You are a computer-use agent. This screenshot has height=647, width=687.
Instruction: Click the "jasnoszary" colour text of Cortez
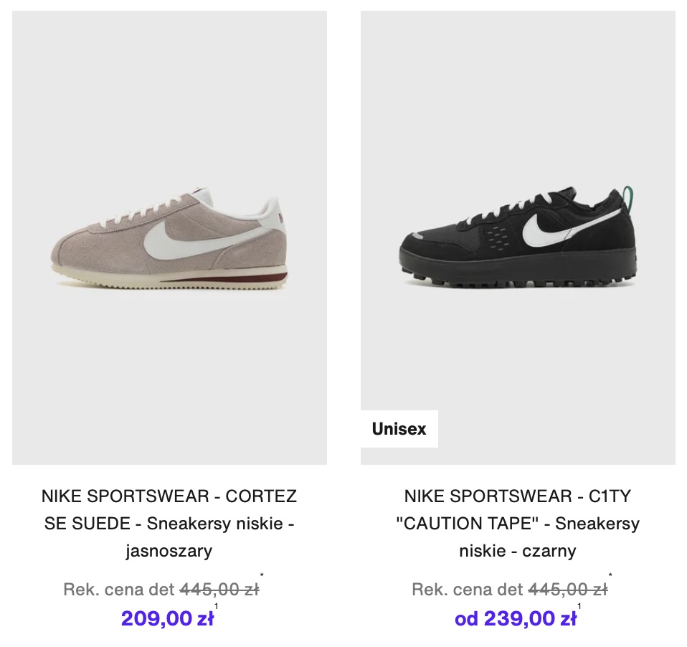169,551
